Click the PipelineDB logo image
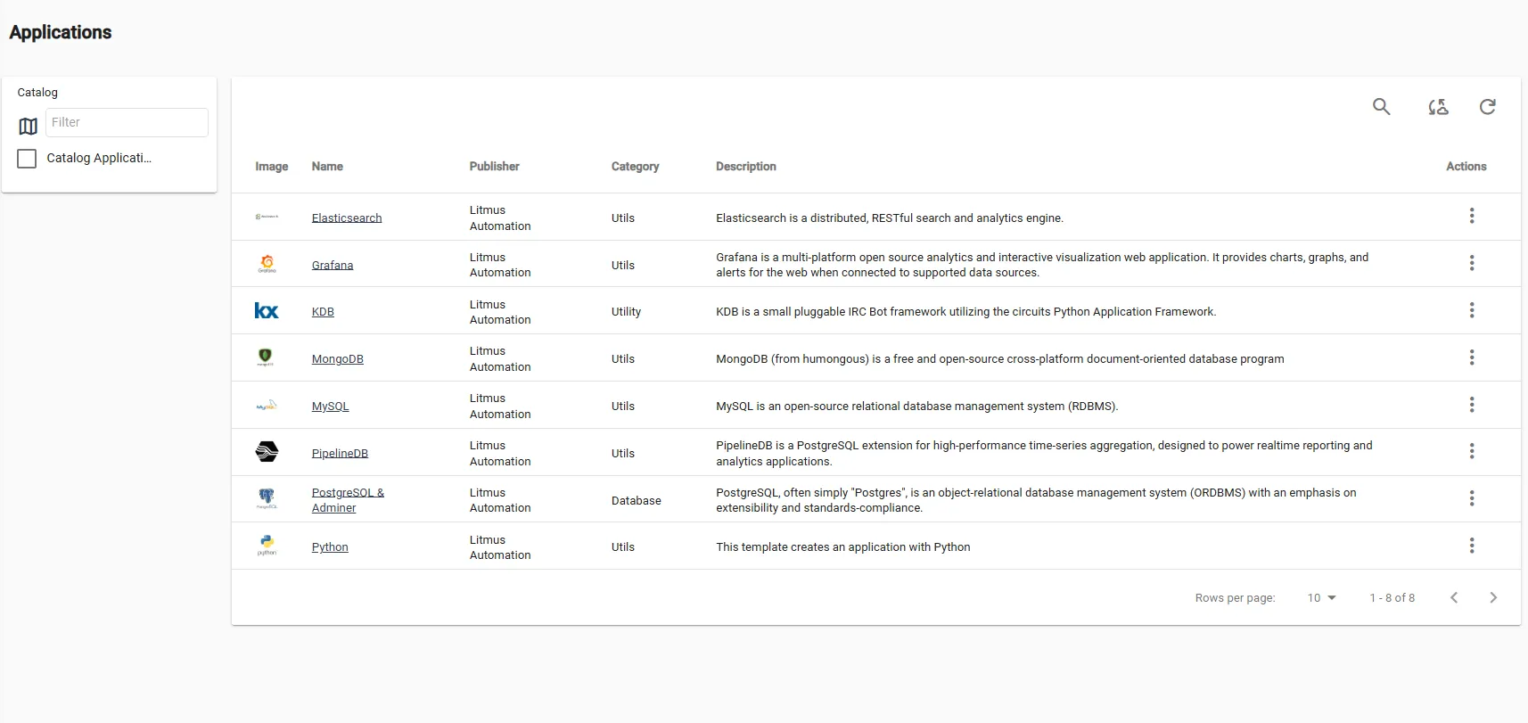The image size is (1528, 723). (x=267, y=452)
